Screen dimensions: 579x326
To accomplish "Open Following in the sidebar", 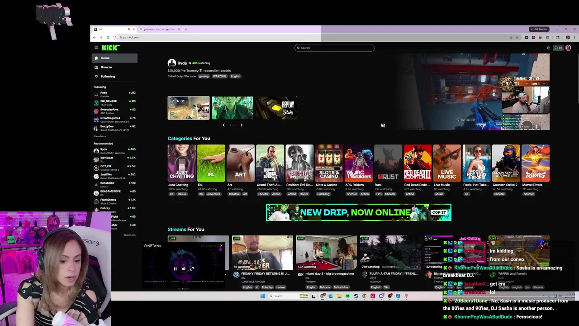I will pyautogui.click(x=114, y=76).
